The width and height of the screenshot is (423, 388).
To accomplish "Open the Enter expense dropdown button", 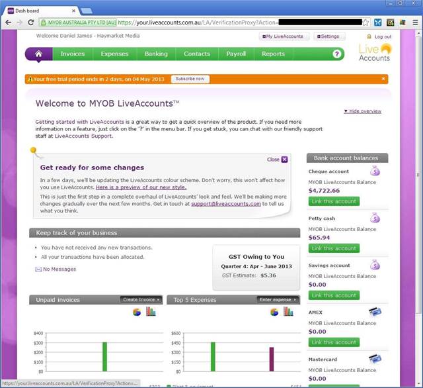I will coord(278,300).
